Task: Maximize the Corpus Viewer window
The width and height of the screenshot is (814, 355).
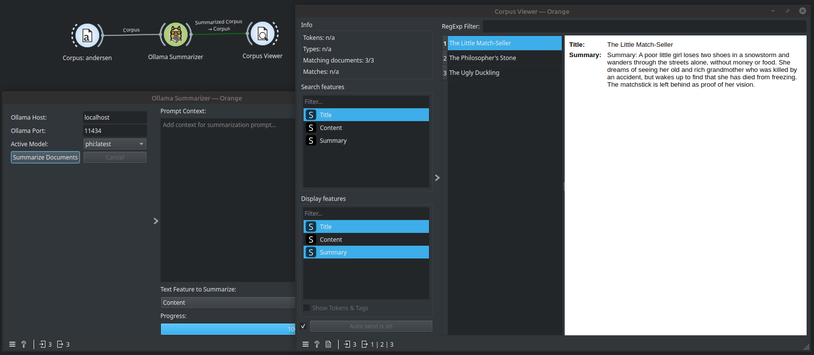Action: click(x=788, y=11)
